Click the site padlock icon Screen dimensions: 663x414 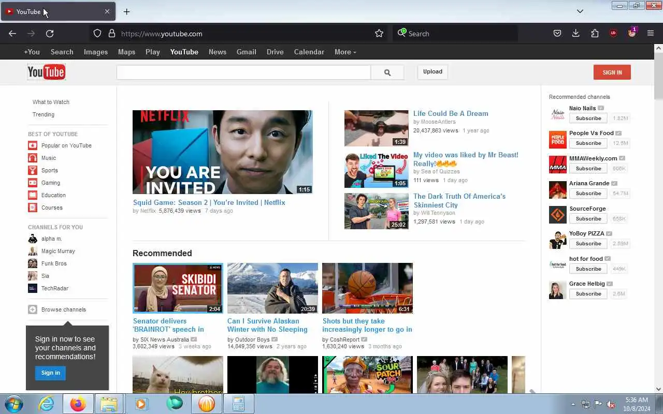pyautogui.click(x=111, y=34)
